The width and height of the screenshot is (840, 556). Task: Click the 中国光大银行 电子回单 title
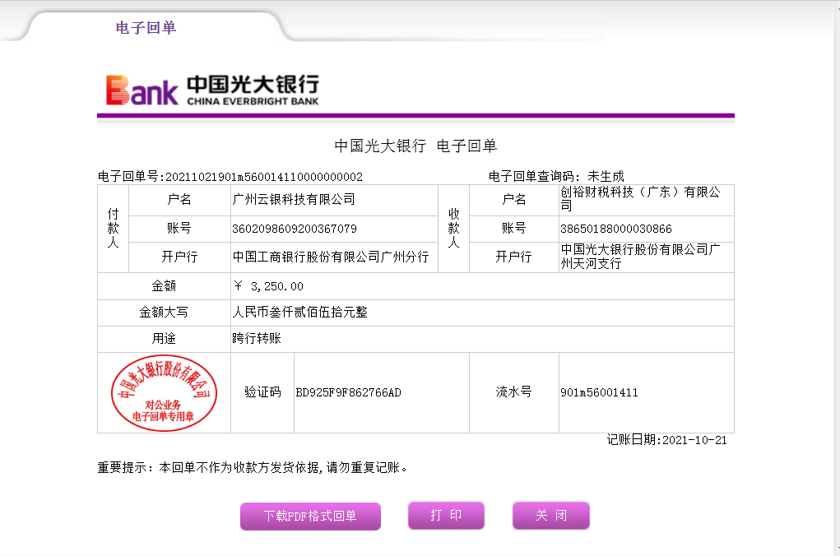tap(415, 146)
